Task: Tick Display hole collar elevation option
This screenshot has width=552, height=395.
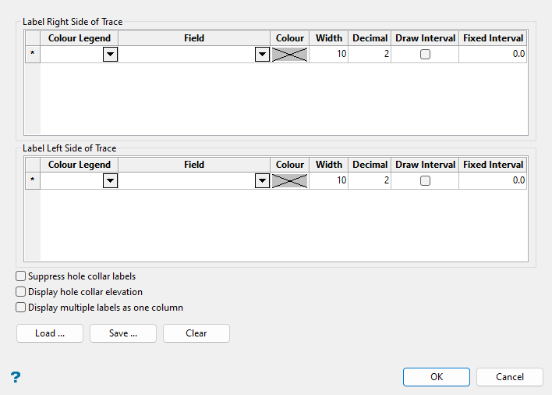Action: pyautogui.click(x=21, y=292)
